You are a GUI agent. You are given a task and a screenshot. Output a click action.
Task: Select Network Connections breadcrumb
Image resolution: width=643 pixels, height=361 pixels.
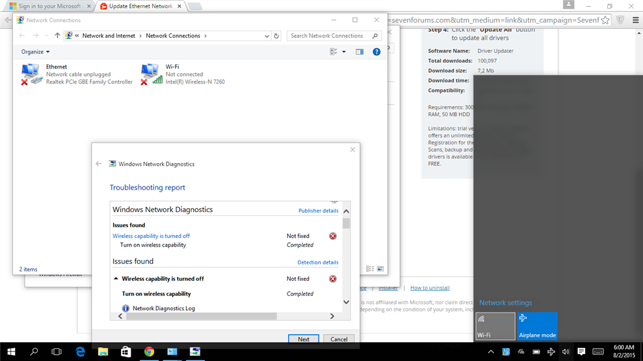[x=173, y=36]
